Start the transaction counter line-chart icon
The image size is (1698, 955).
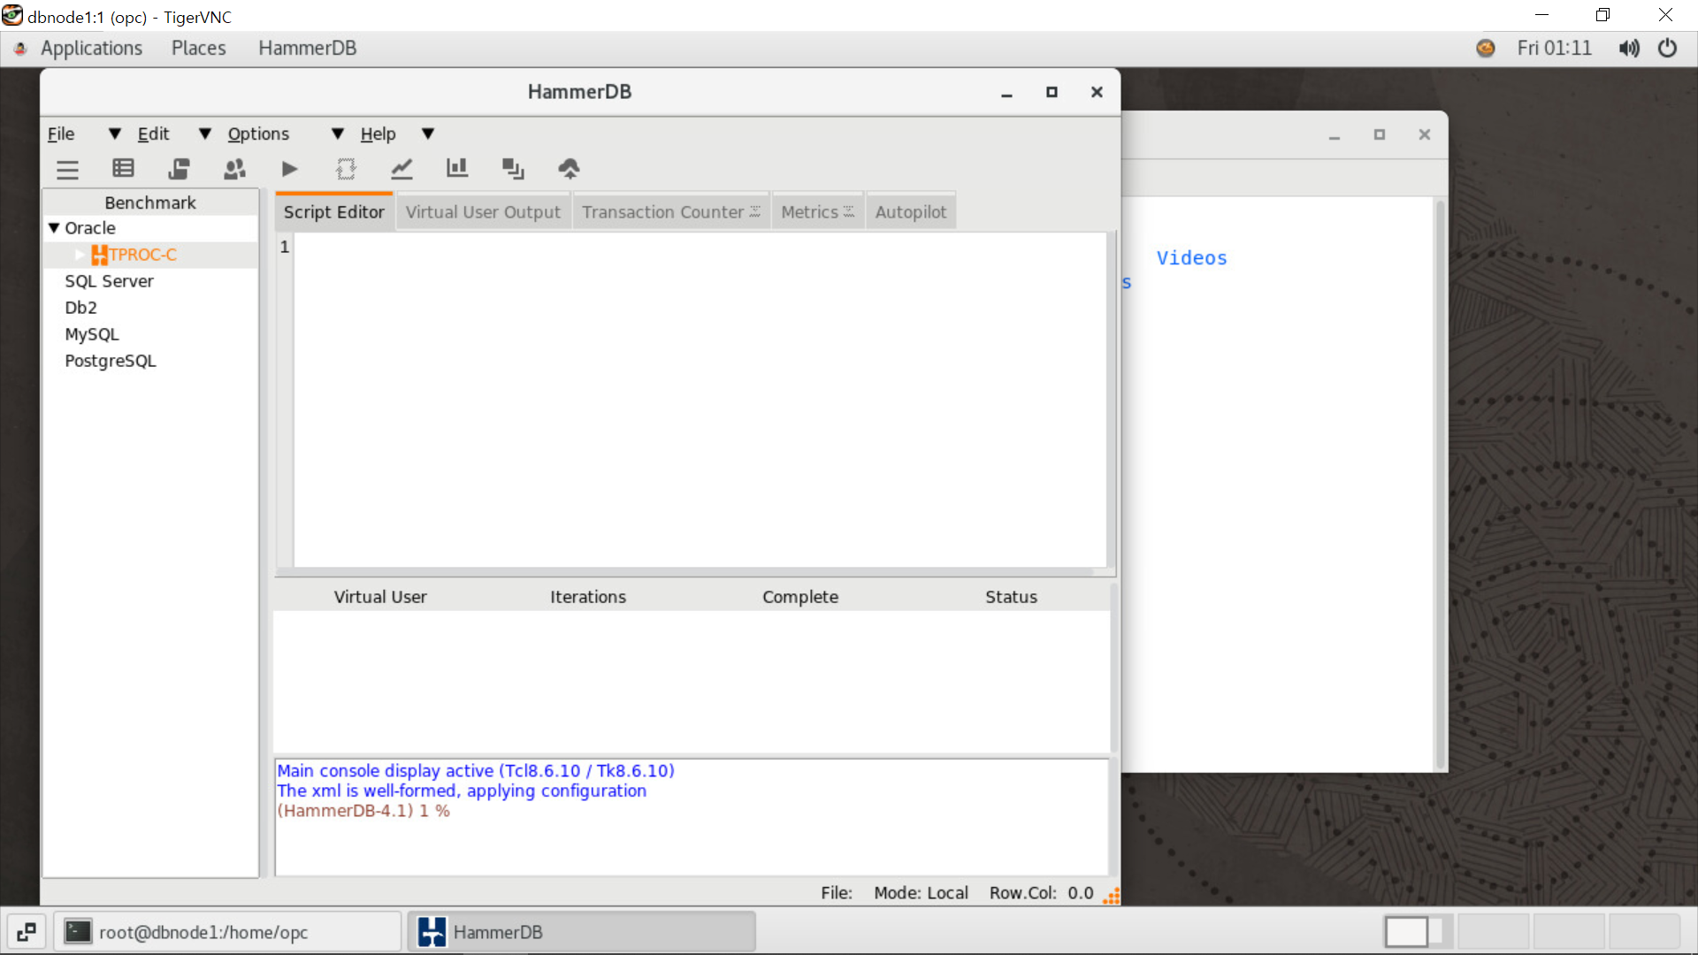coord(402,168)
